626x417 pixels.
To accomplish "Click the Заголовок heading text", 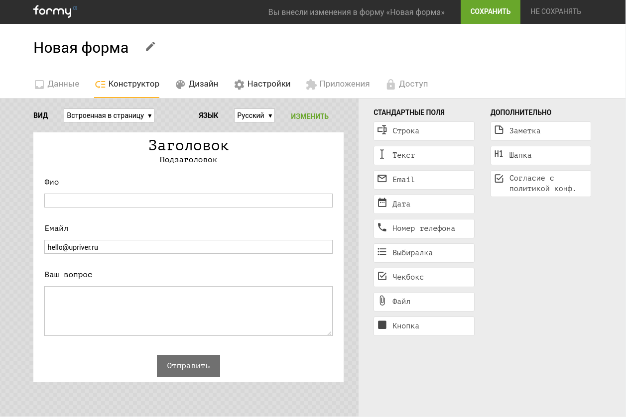I will click(x=189, y=145).
